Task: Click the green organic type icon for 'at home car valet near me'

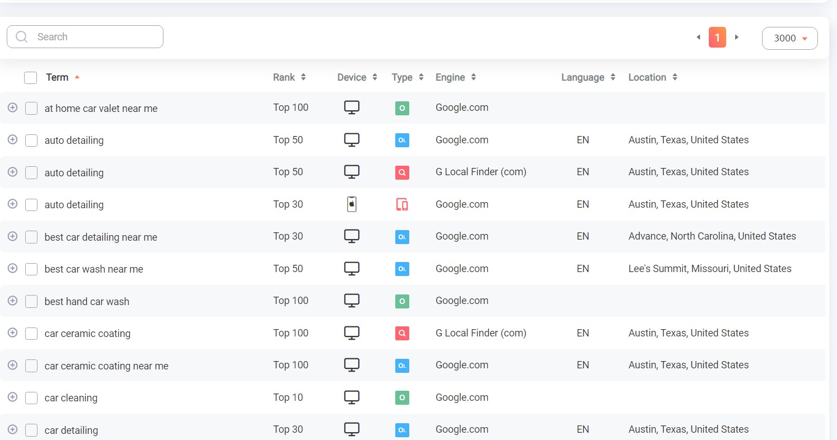Action: [402, 108]
